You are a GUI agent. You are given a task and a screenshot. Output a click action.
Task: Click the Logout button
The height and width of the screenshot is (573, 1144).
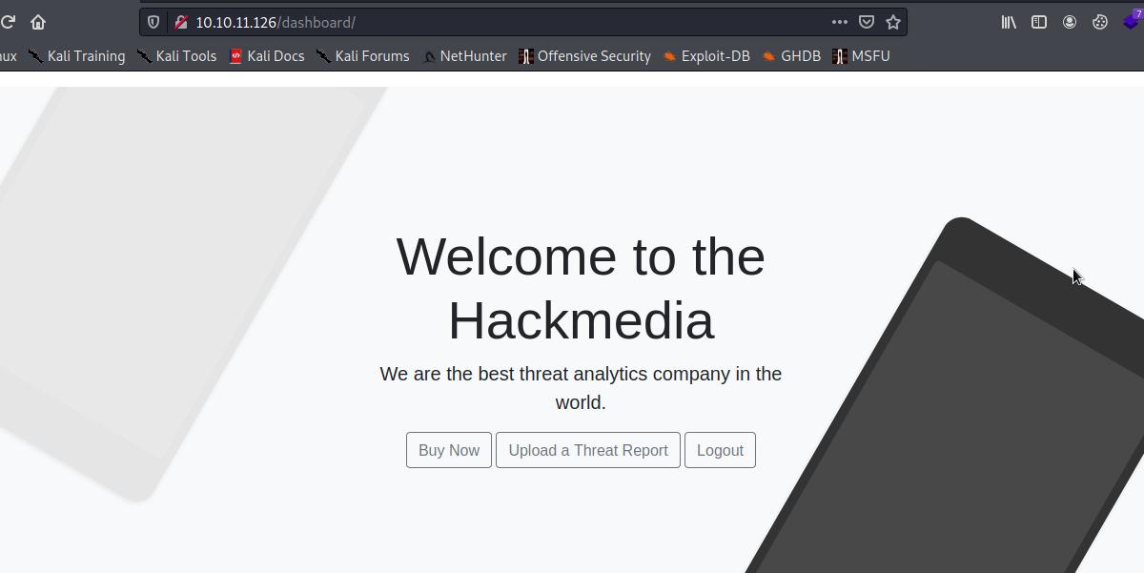(720, 450)
